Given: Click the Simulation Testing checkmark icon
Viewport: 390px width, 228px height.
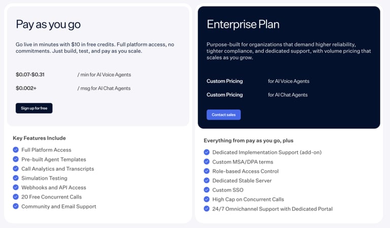Looking at the screenshot, I should pos(16,178).
